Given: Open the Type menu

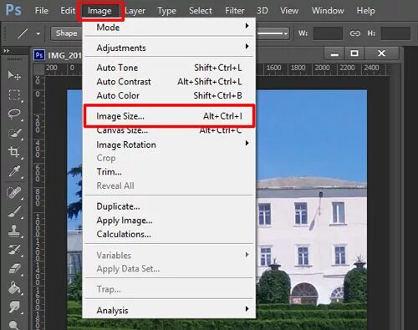Looking at the screenshot, I should (x=166, y=11).
